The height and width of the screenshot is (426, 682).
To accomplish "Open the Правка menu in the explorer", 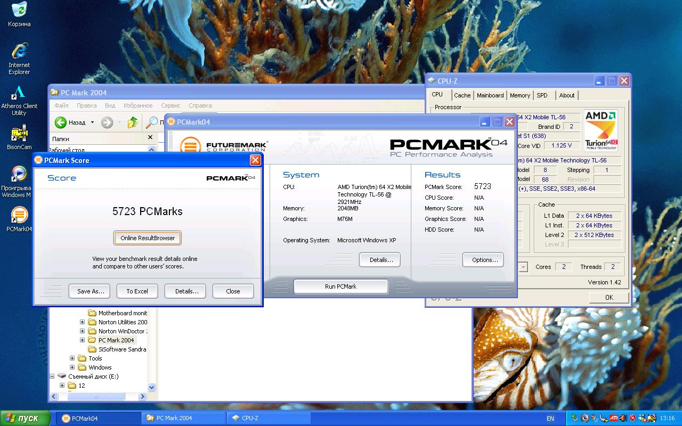I will 86,105.
